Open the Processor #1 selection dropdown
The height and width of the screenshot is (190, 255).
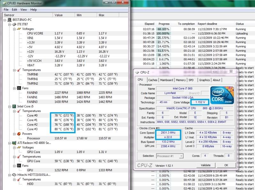pyautogui.click(x=181, y=156)
